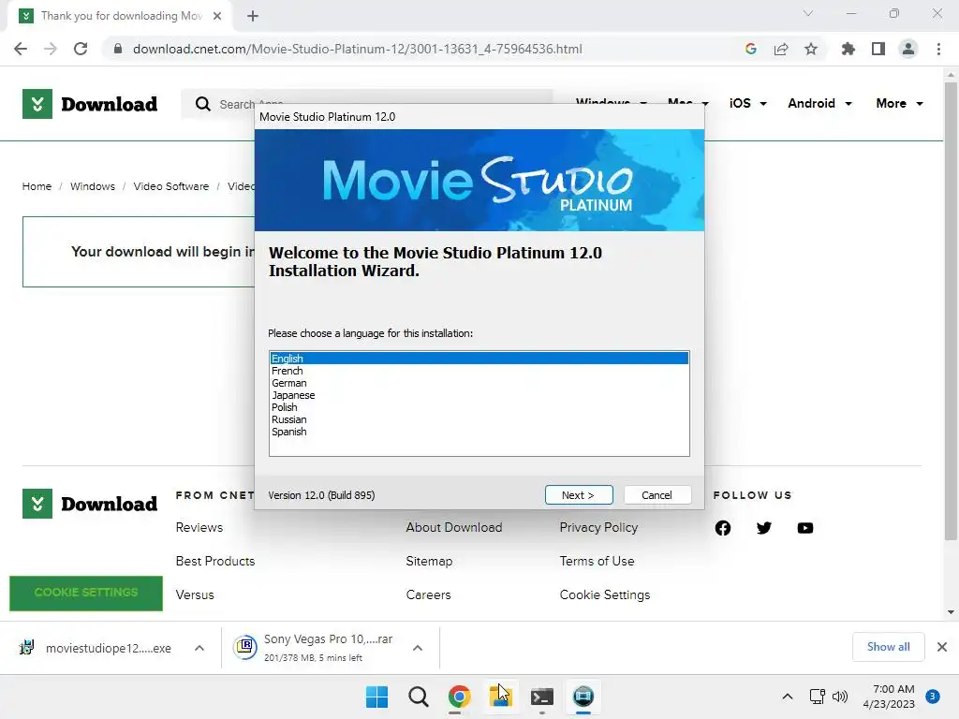Viewport: 959px width, 719px height.
Task: Open Chrome three-dot menu
Action: click(938, 49)
